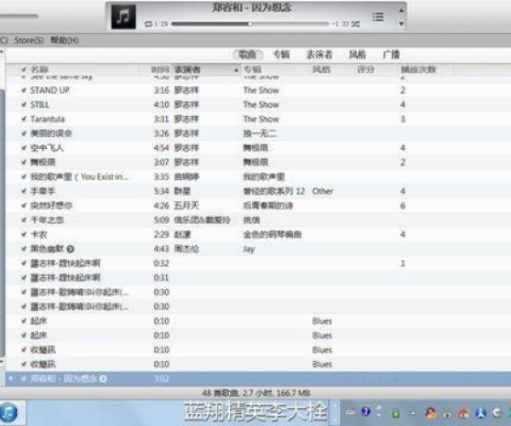Select the song title Tarantula
The image size is (511, 426).
tap(48, 119)
